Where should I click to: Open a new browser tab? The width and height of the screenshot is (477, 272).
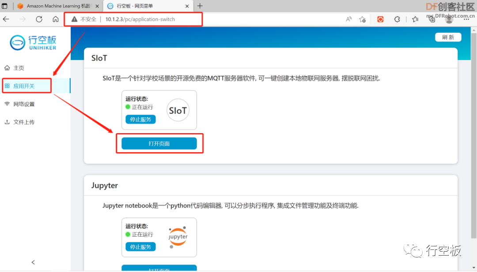coord(200,6)
